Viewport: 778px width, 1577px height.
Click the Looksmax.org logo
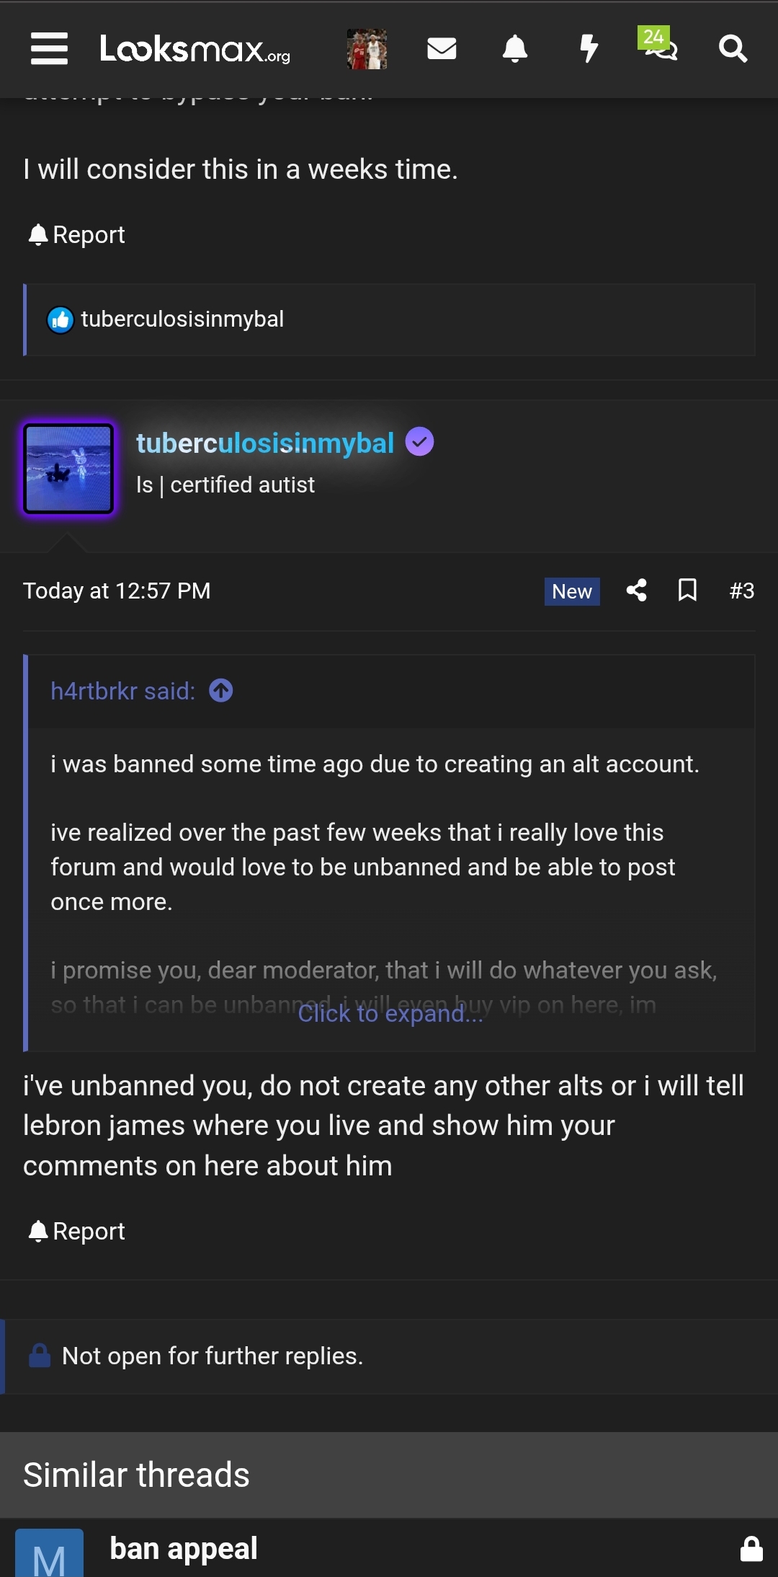[194, 52]
